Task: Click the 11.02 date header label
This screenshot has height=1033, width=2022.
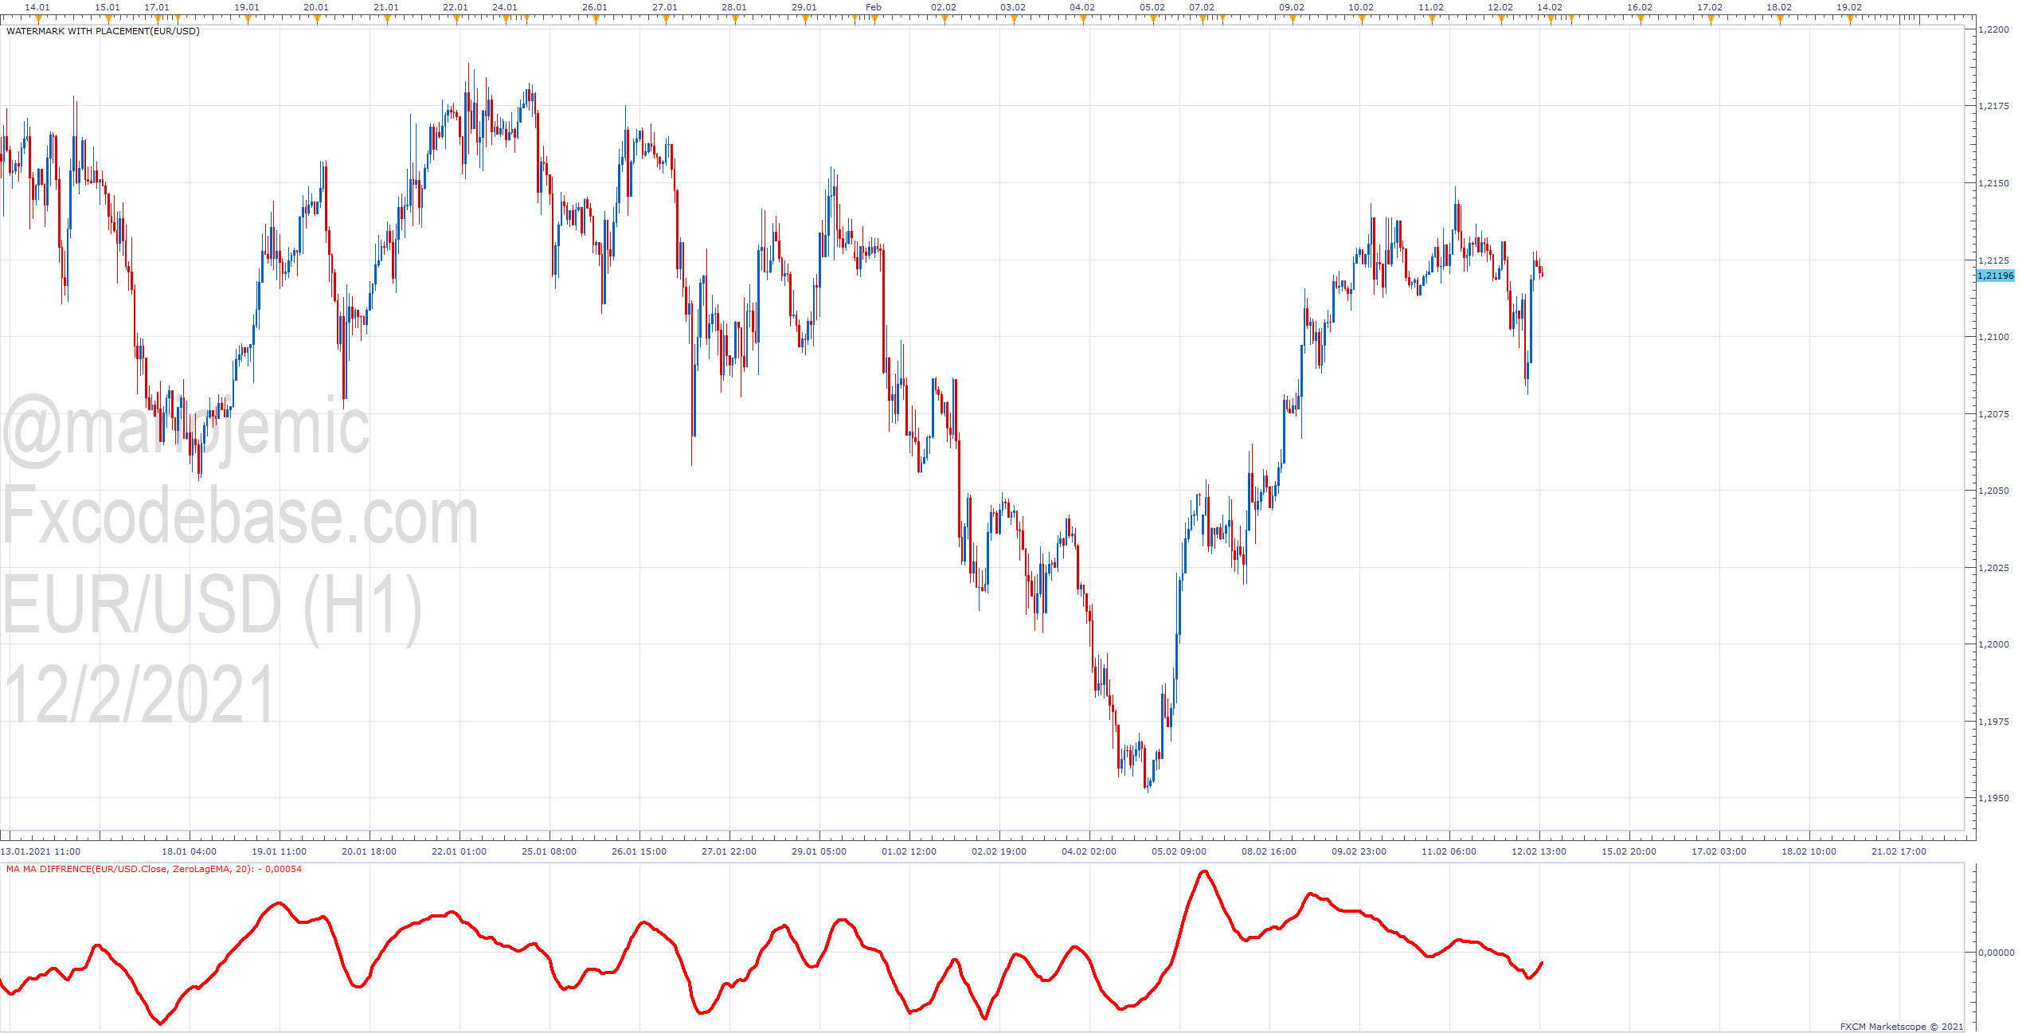Action: (x=1431, y=7)
